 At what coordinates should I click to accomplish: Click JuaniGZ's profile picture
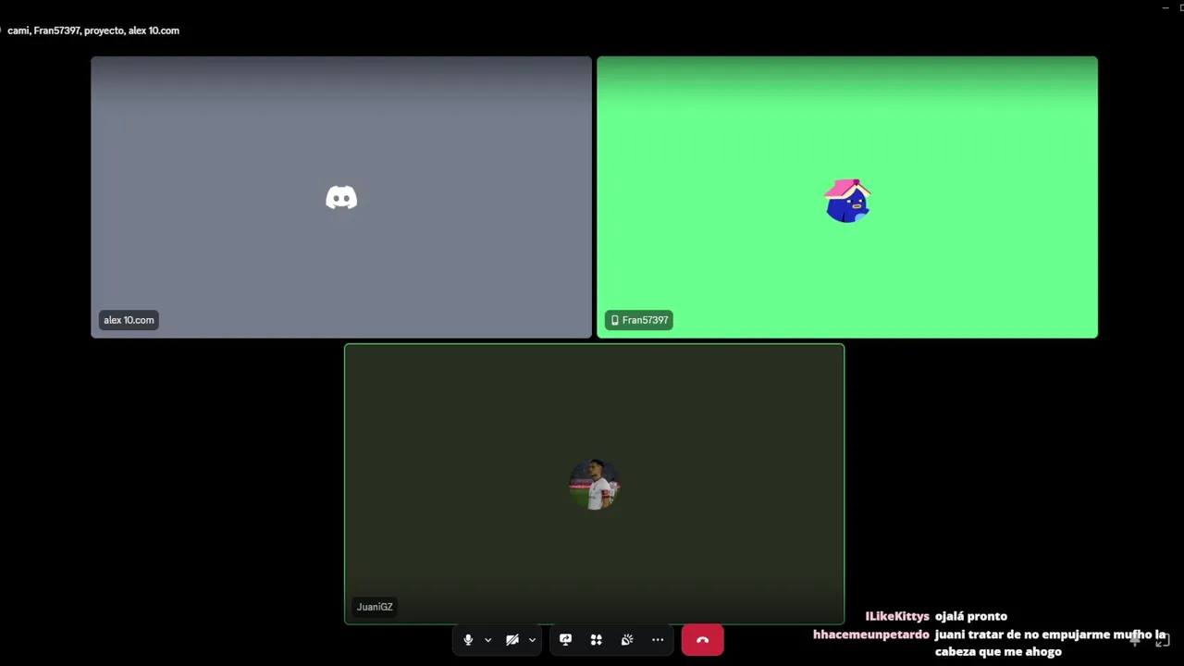594,484
